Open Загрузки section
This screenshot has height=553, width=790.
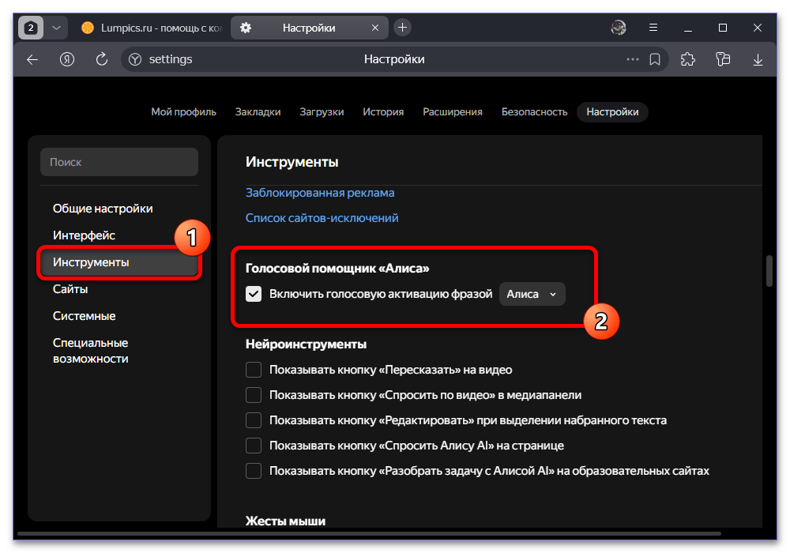[322, 112]
